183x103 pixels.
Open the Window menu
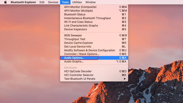(91, 2)
